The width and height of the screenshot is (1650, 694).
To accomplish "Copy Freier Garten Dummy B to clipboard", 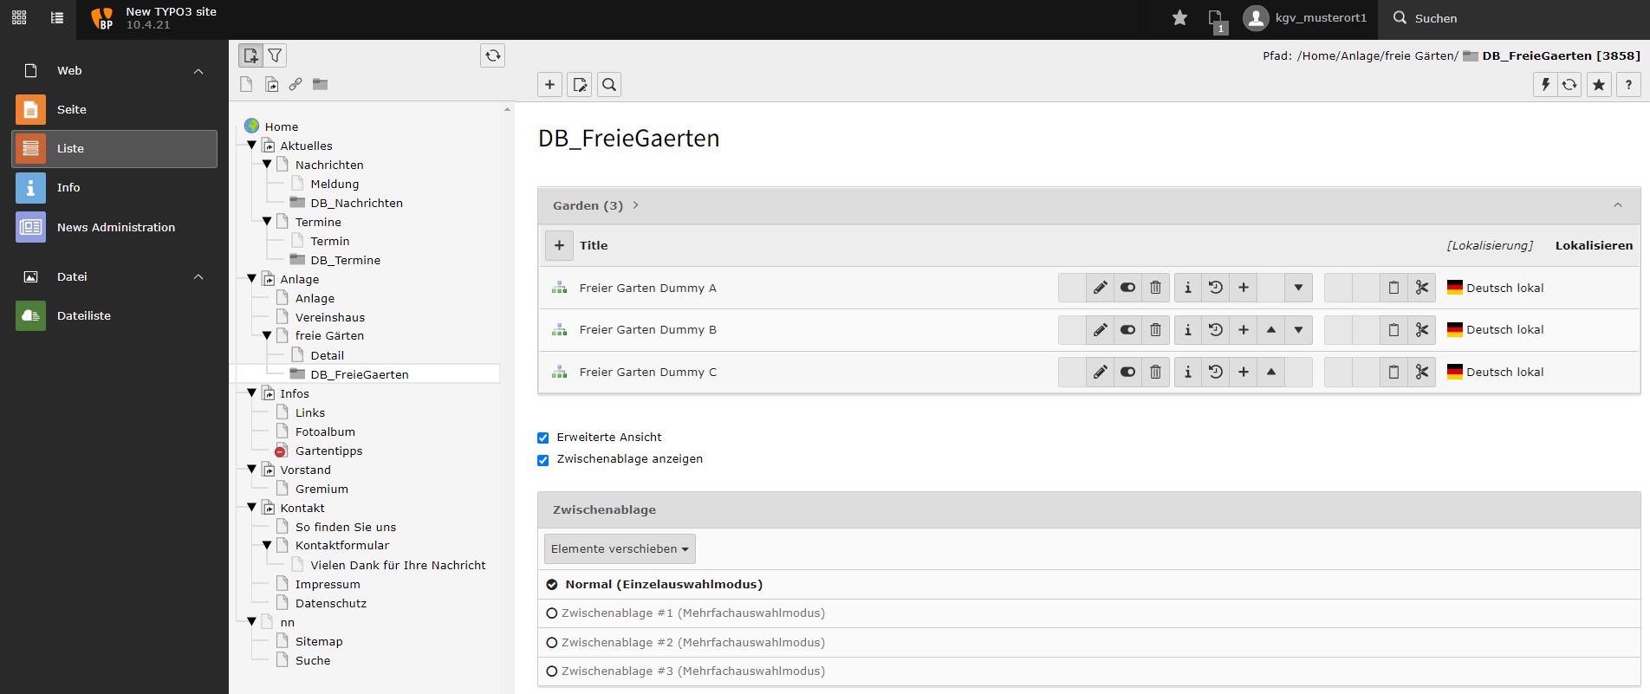I will tap(1393, 330).
